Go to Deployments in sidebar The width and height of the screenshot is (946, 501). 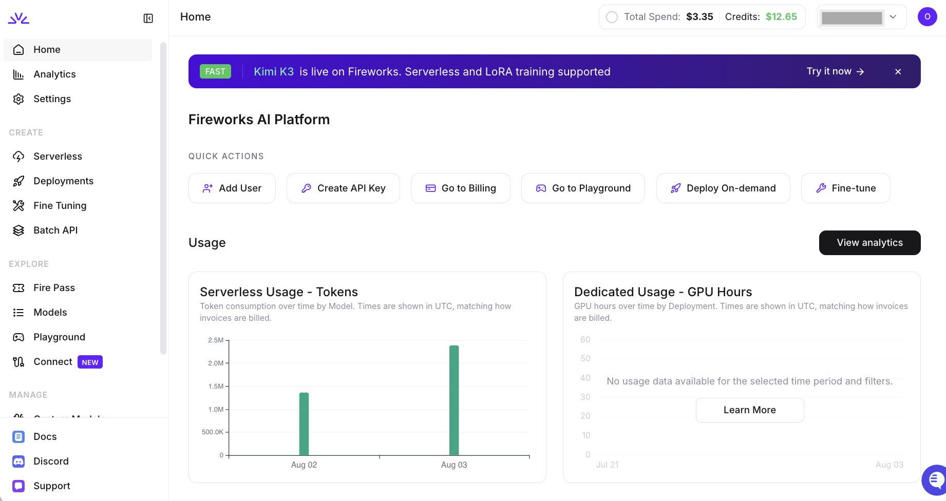click(78, 181)
